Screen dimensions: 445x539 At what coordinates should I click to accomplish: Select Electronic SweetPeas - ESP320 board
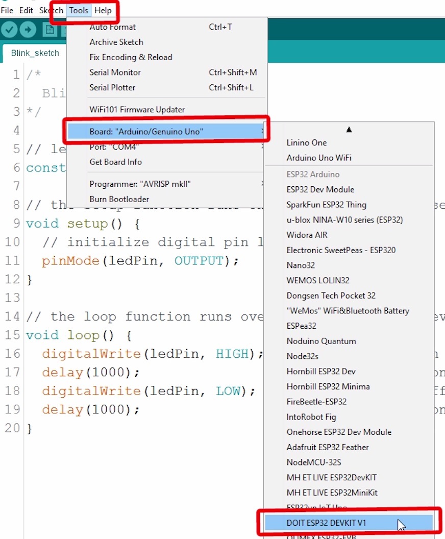click(349, 250)
